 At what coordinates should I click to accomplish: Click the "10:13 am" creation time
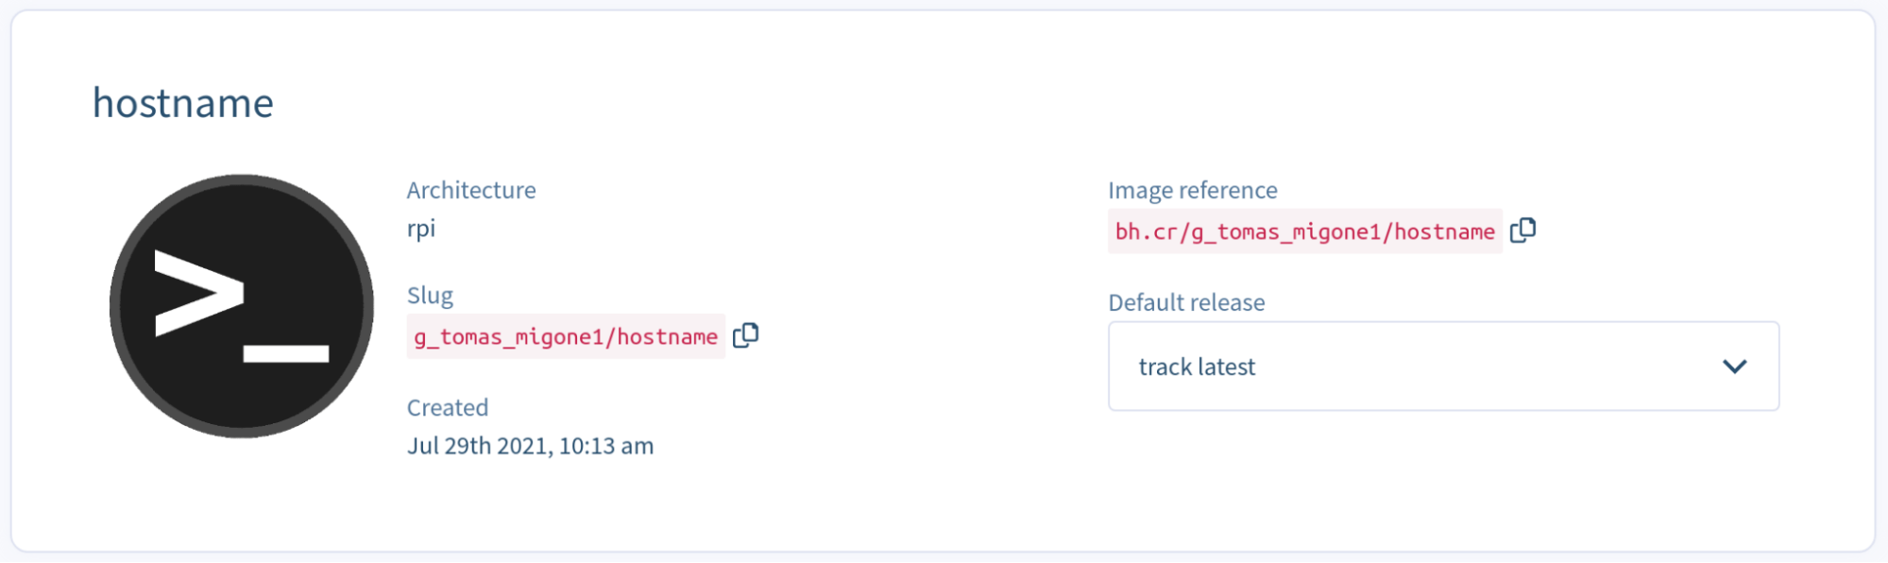[606, 446]
